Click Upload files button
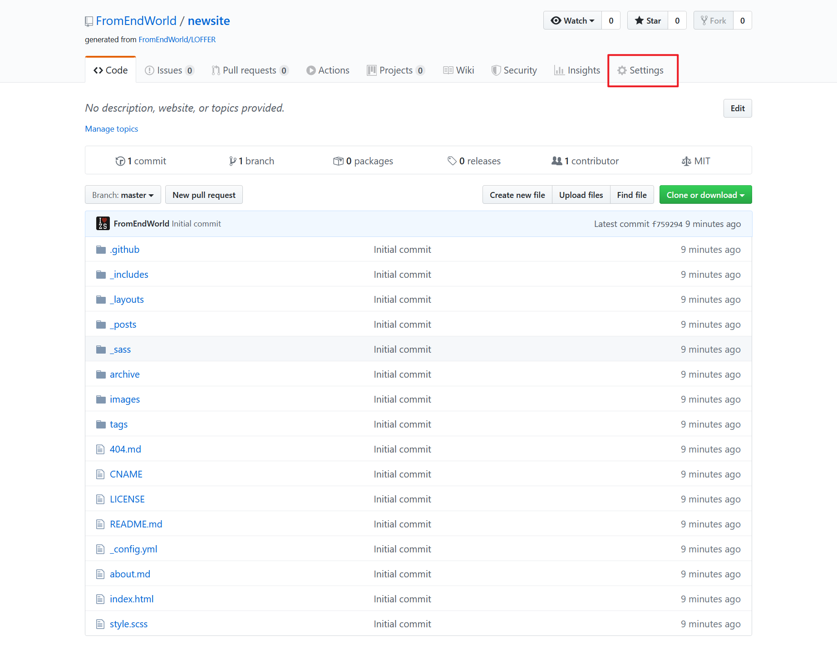Image resolution: width=837 pixels, height=645 pixels. pos(581,195)
